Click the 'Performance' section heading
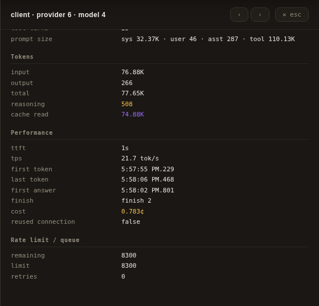 click(x=32, y=132)
